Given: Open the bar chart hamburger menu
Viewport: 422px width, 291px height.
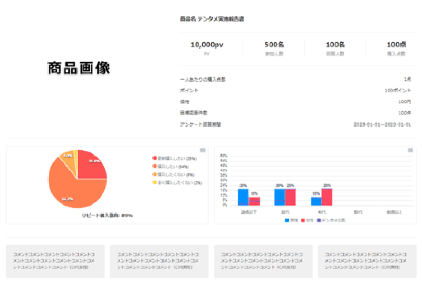Looking at the screenshot, I should click(410, 151).
